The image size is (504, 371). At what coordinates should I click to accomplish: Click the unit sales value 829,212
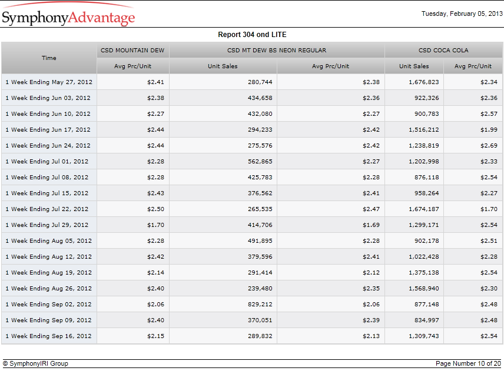260,304
